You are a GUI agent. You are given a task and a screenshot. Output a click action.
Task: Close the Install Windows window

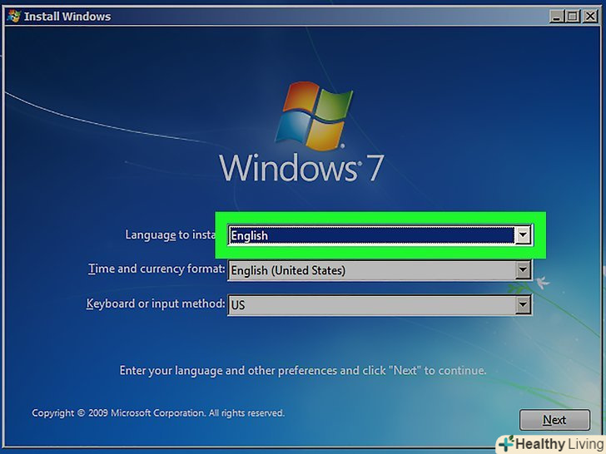point(590,17)
